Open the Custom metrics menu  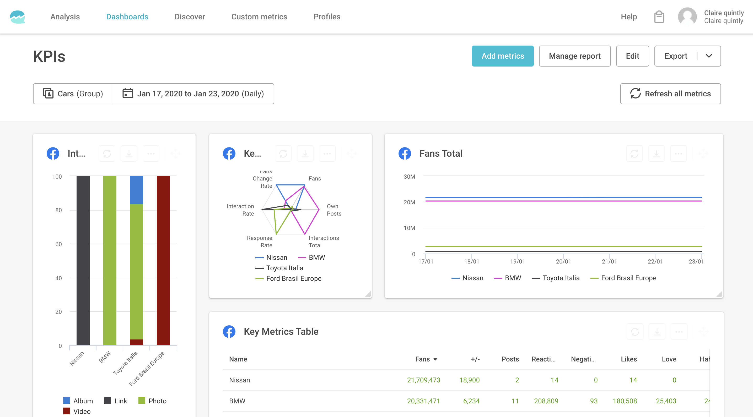click(x=259, y=17)
